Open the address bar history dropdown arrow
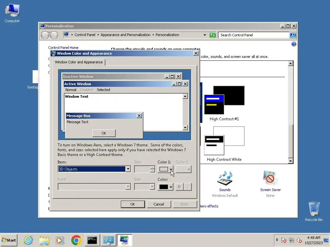The width and height of the screenshot is (330, 247). pos(205,35)
